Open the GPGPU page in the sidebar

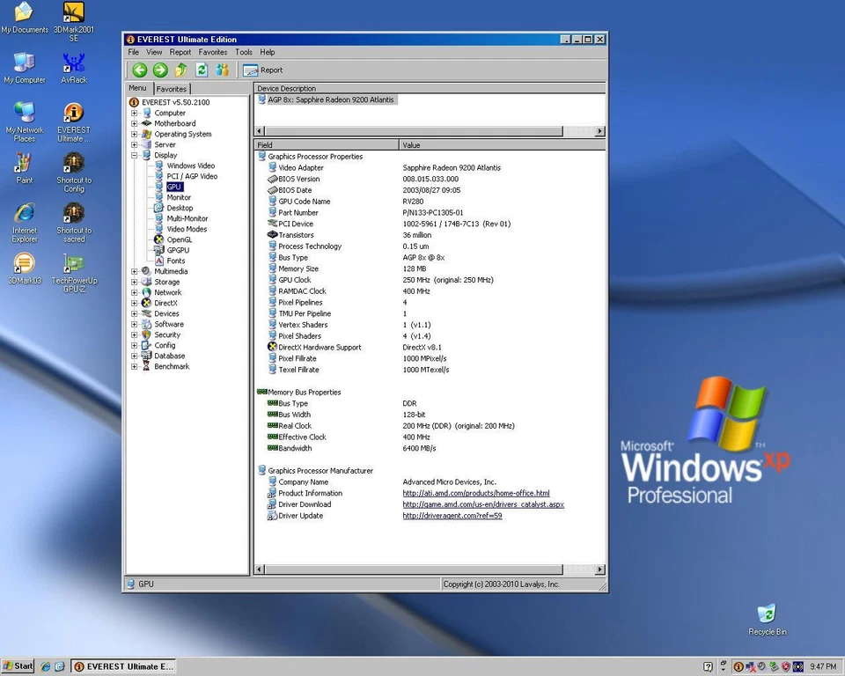(x=170, y=250)
